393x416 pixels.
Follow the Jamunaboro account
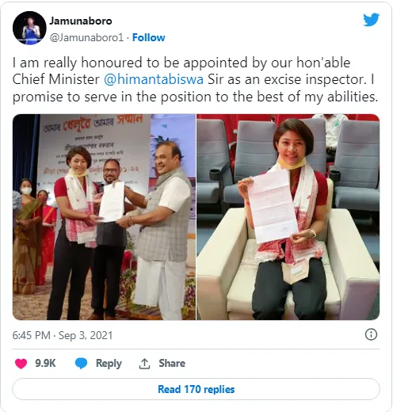coord(149,38)
